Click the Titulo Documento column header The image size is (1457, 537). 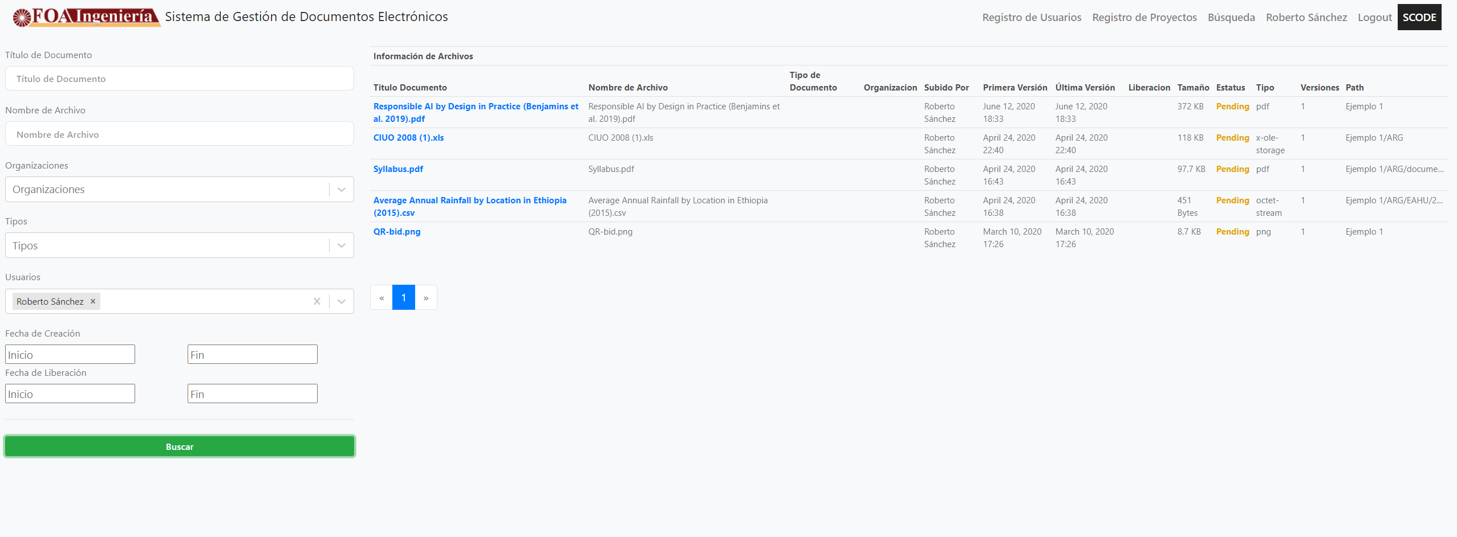410,88
